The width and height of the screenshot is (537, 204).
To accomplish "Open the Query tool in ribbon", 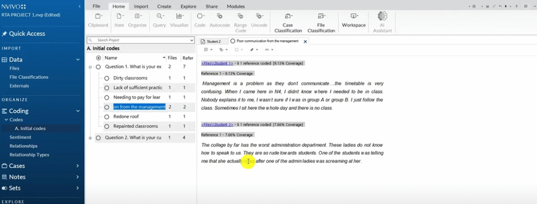I will (x=159, y=20).
